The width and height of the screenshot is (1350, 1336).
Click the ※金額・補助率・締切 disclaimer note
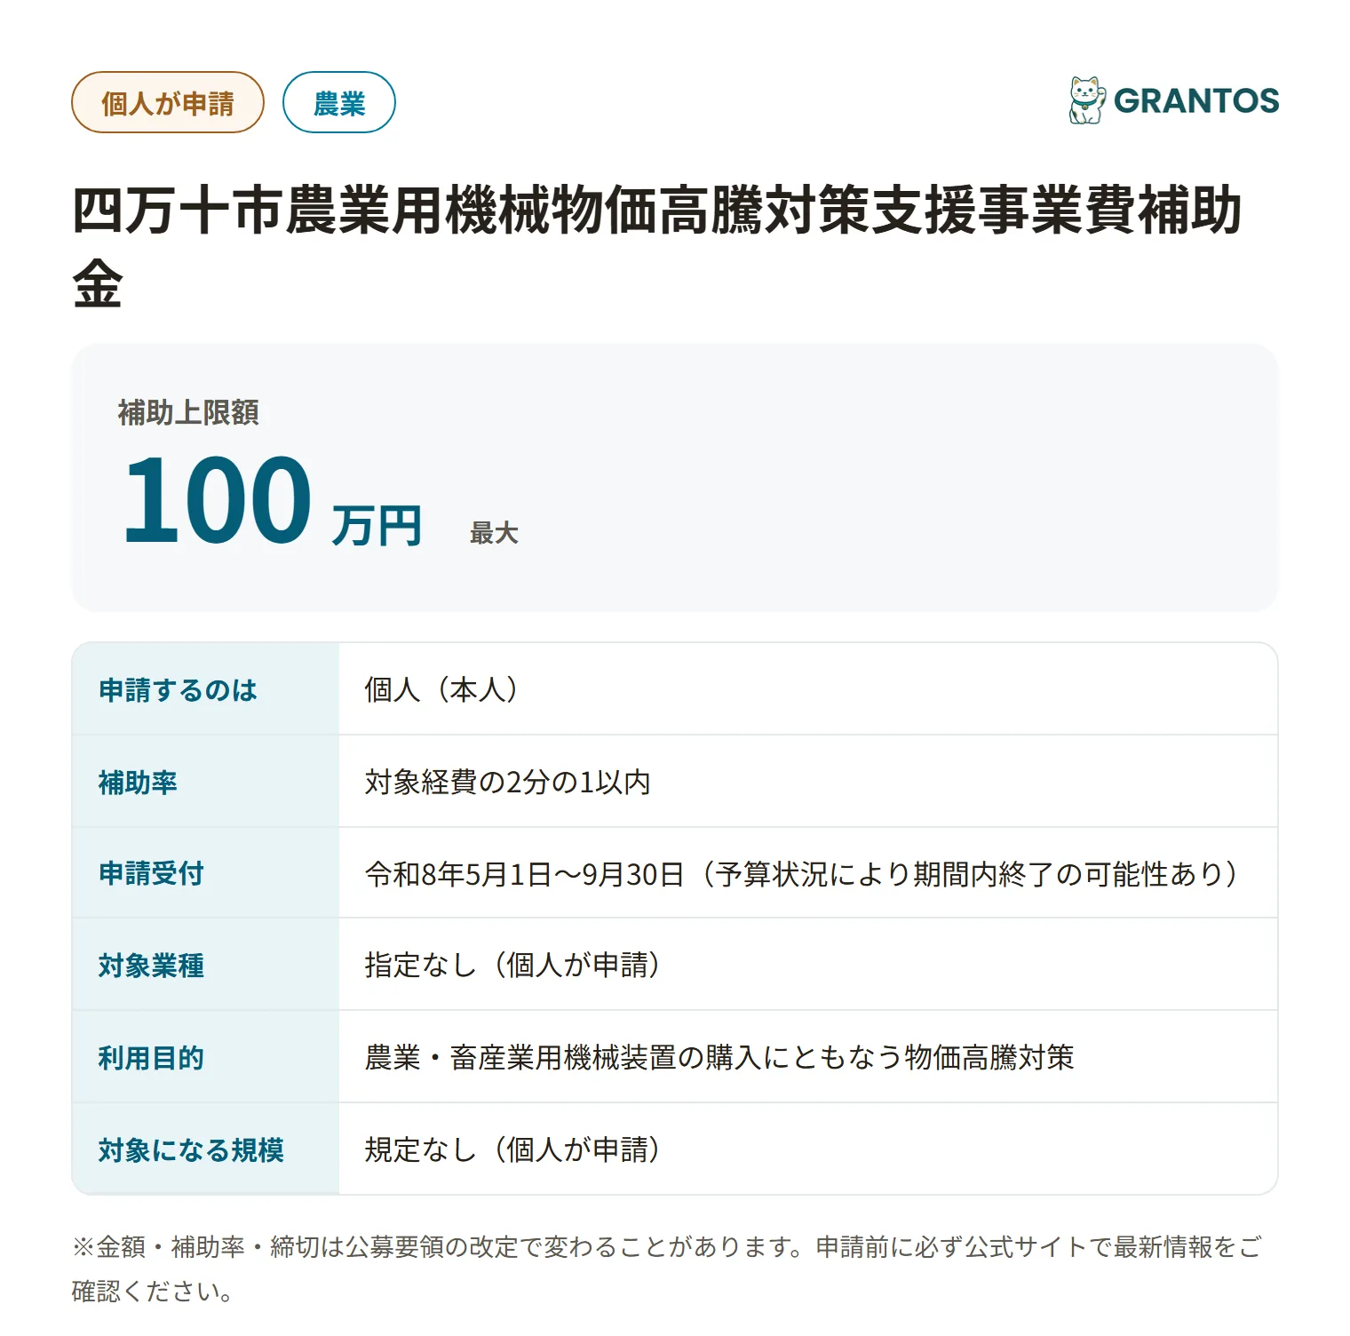tap(666, 1268)
